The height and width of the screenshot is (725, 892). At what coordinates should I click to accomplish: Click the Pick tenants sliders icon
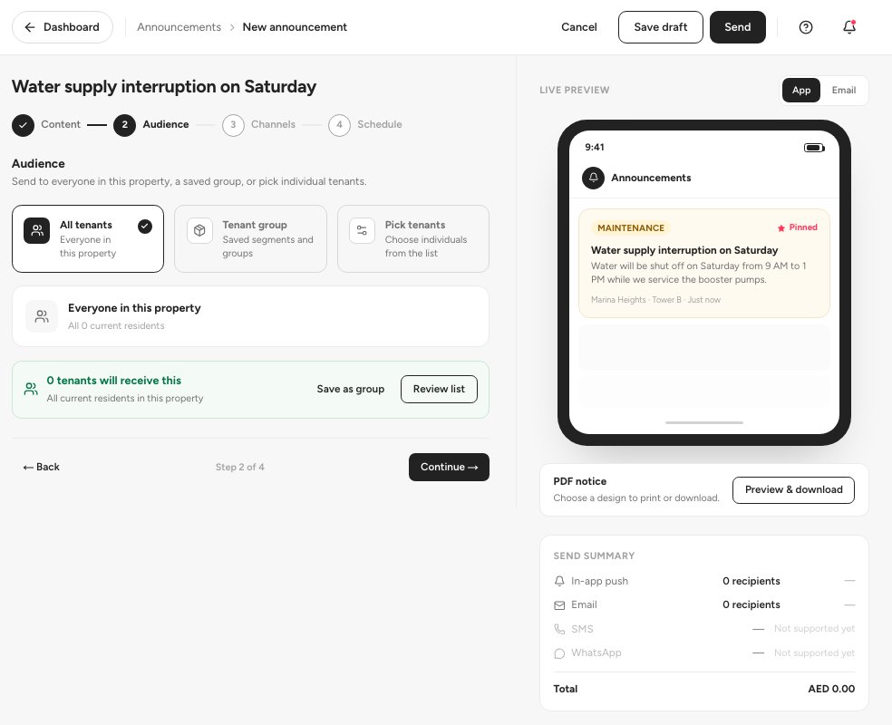click(x=363, y=230)
